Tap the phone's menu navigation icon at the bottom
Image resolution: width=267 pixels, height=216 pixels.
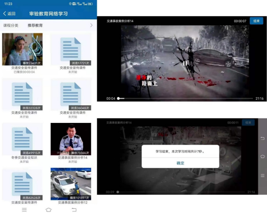[x=24, y=210]
